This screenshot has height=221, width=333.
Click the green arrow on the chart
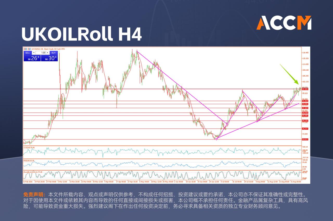[290, 74]
